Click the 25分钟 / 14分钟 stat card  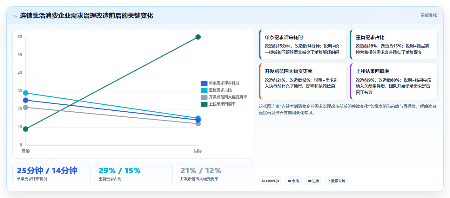tap(51, 174)
